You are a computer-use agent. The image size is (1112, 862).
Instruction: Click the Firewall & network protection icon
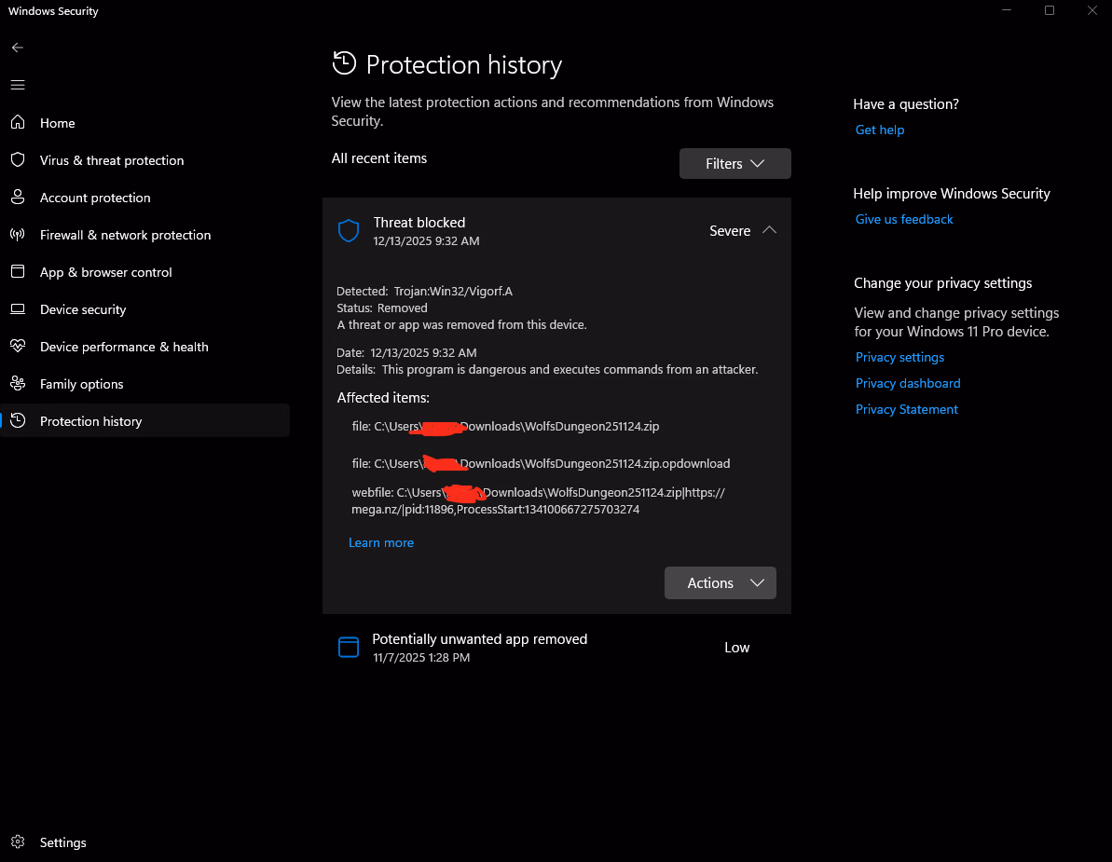click(x=18, y=235)
